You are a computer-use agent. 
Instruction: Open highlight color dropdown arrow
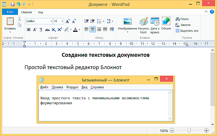click(x=71, y=29)
